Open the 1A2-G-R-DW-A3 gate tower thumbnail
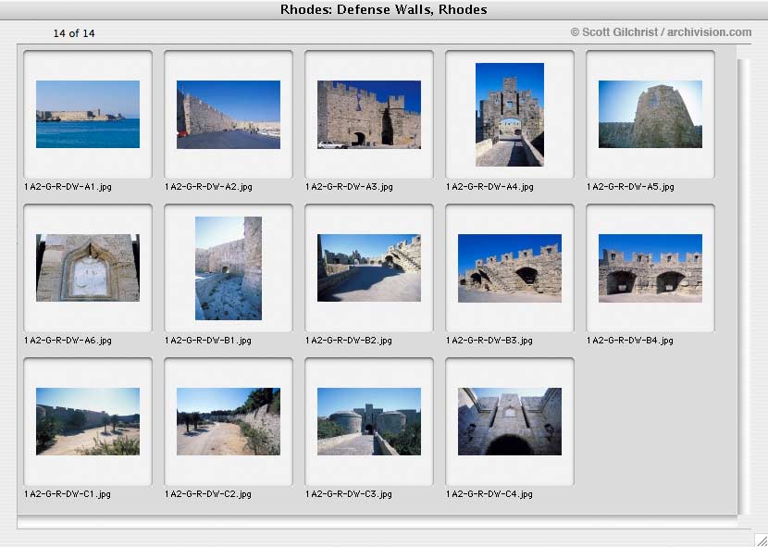Screen dimensions: 768x547 click(x=369, y=114)
